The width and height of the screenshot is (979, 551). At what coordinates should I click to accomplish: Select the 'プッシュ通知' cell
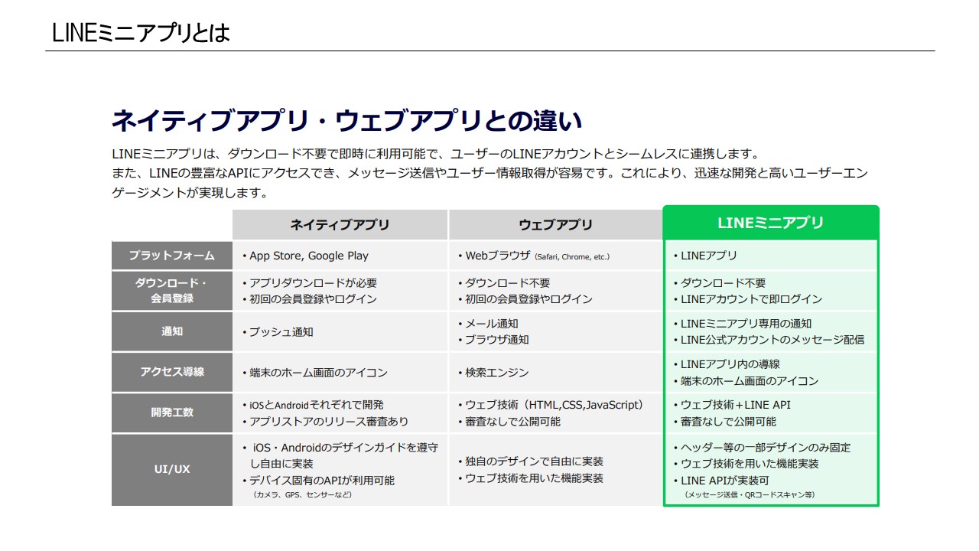pos(281,332)
